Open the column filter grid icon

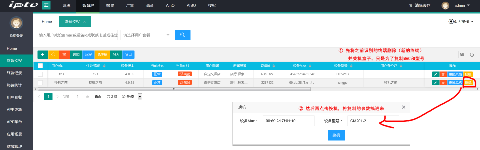[x=462, y=54]
